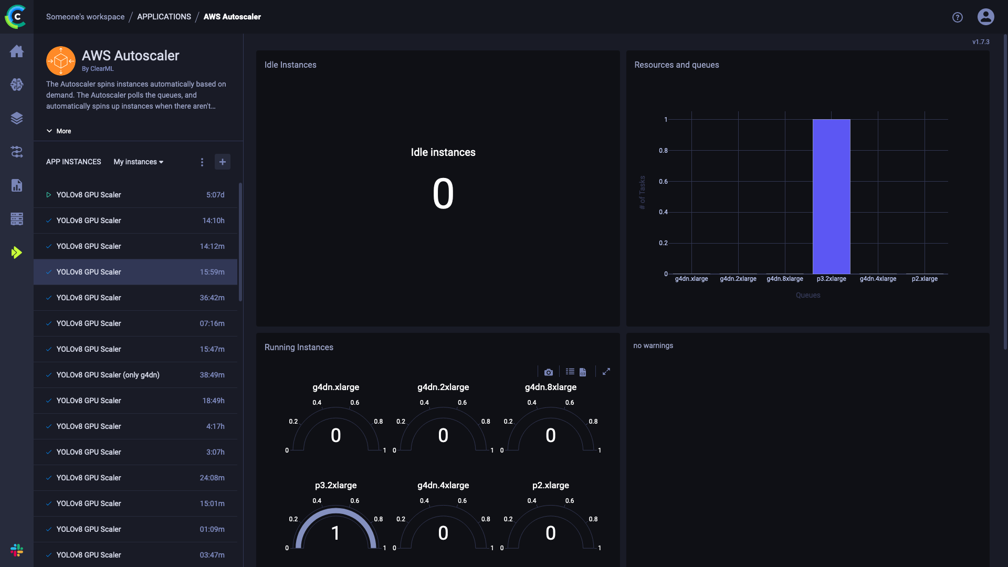Screen dimensions: 1008x567
Task: Open Projects via the brain icon
Action: 17,85
